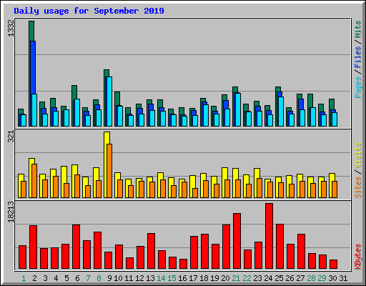
Task: Click day 28 on the x-axis
Action: [x=311, y=278]
